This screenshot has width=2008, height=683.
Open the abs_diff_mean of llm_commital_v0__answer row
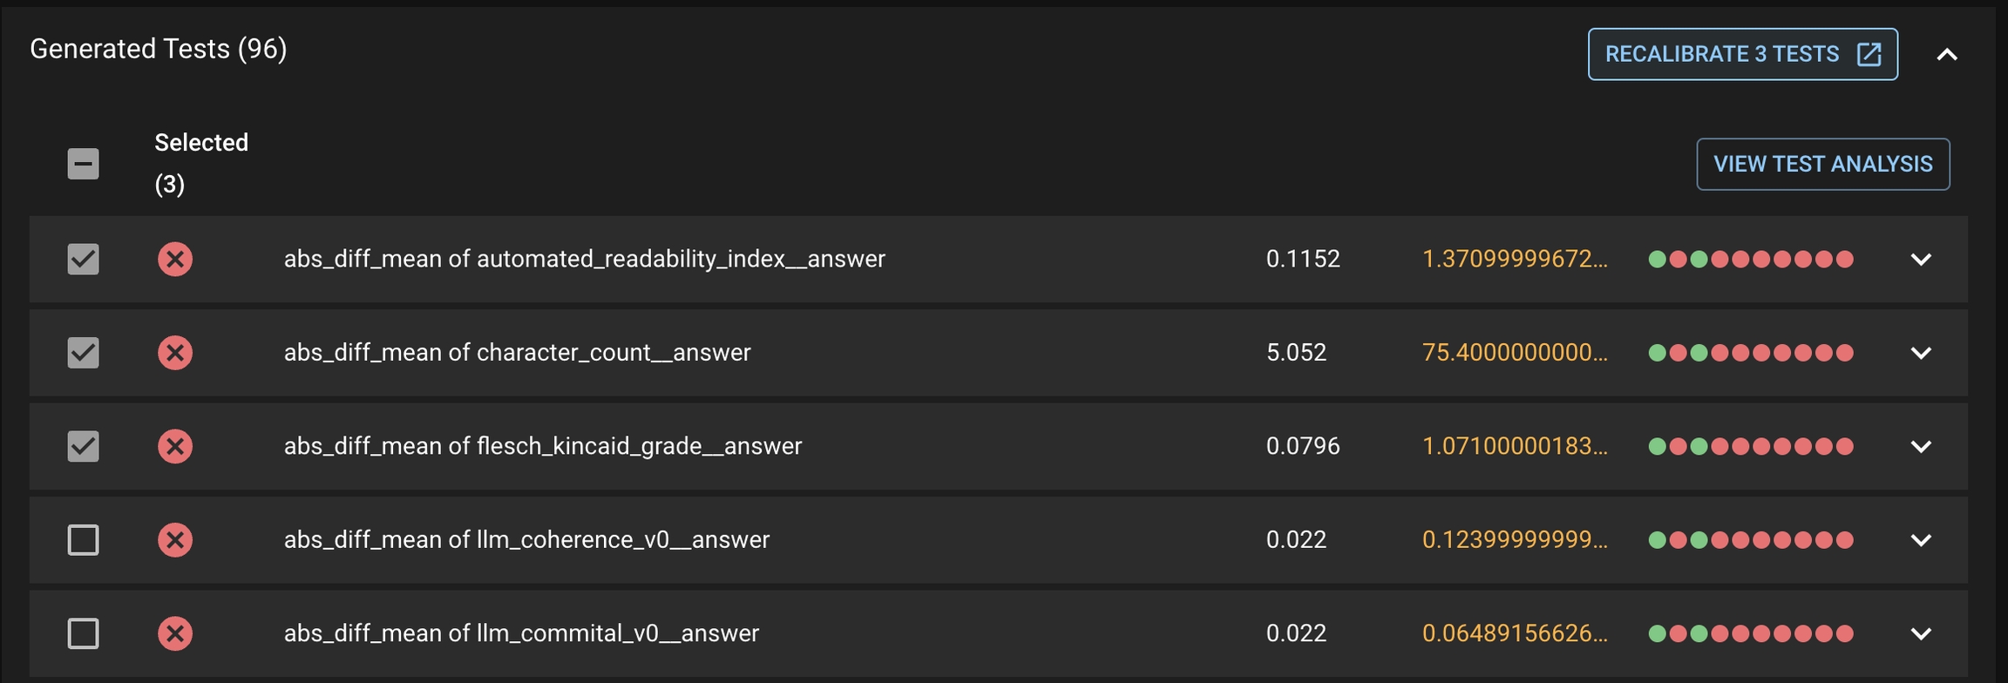pyautogui.click(x=521, y=633)
